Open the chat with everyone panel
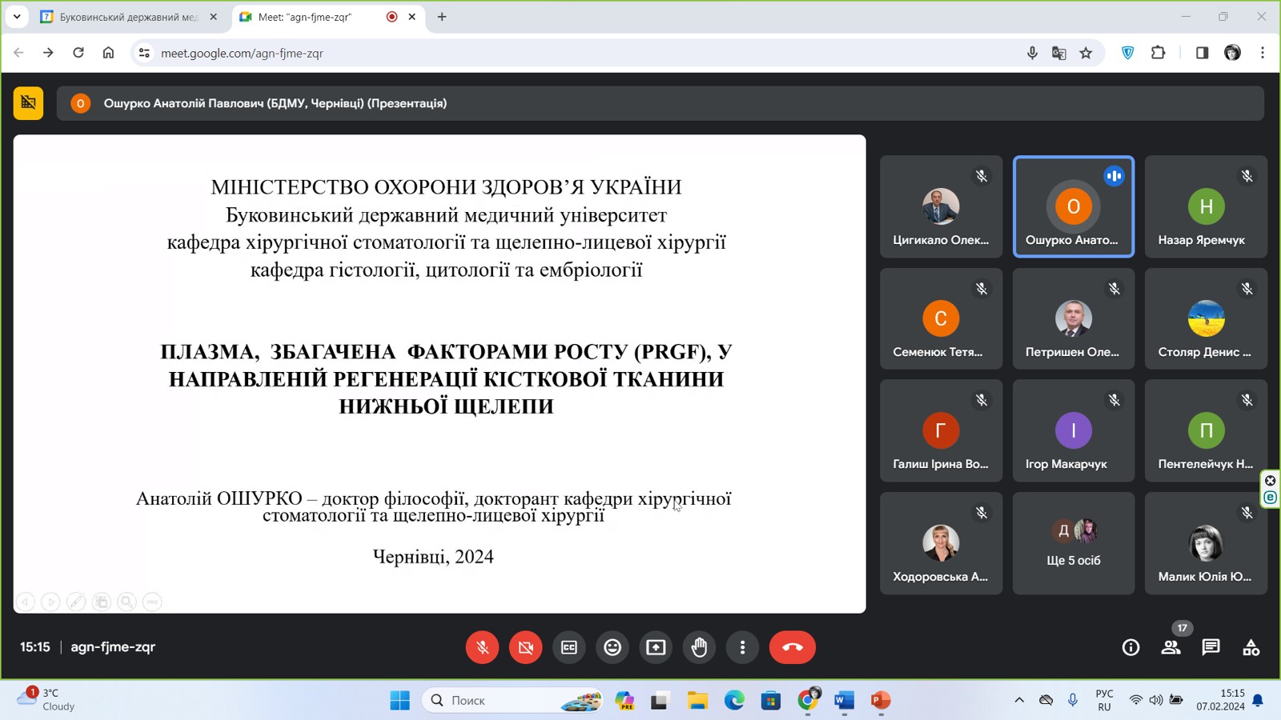Screen dimensions: 1281x720 pos(1211,647)
